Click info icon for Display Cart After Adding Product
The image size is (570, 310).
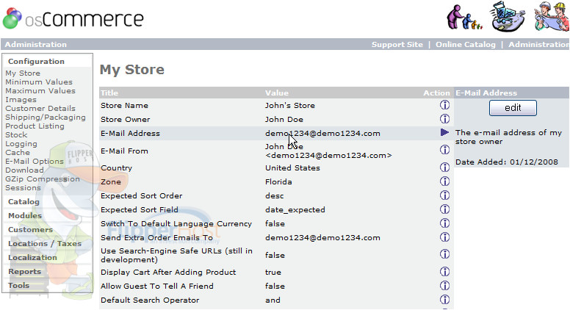click(x=444, y=272)
